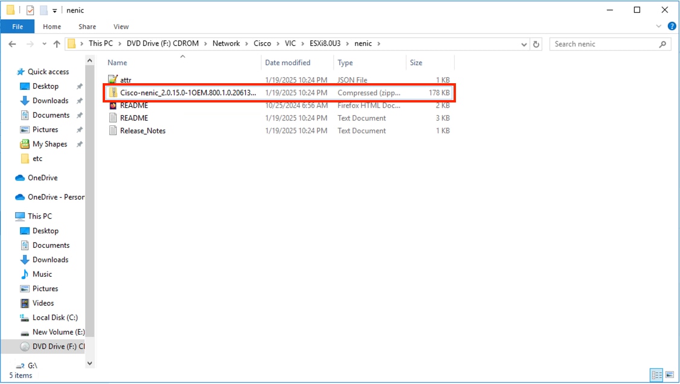The width and height of the screenshot is (680, 384).
Task: Open dropdown arrow after nenic breadcrumb
Action: click(x=379, y=44)
